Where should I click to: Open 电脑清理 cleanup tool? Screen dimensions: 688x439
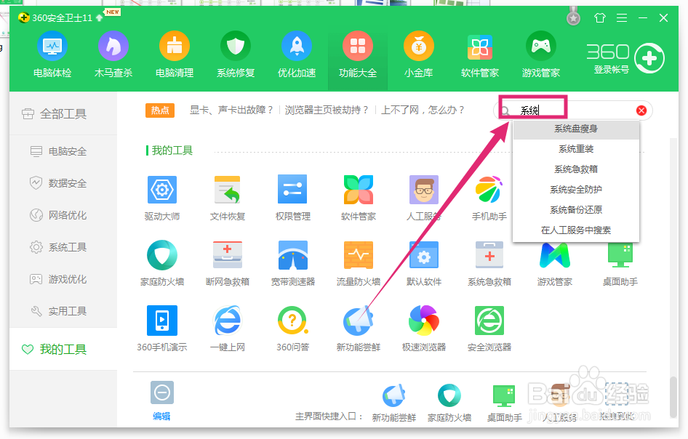point(175,55)
